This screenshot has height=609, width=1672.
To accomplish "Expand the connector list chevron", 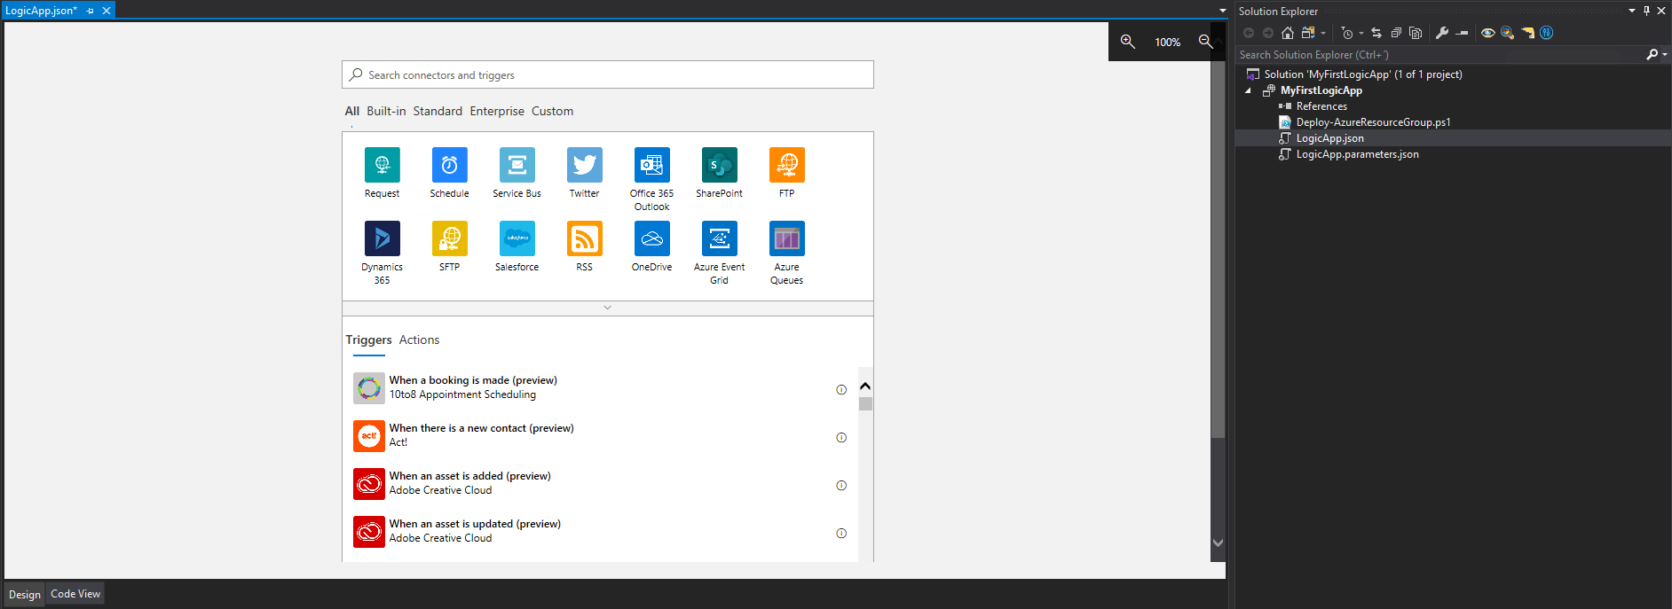I will 607,308.
